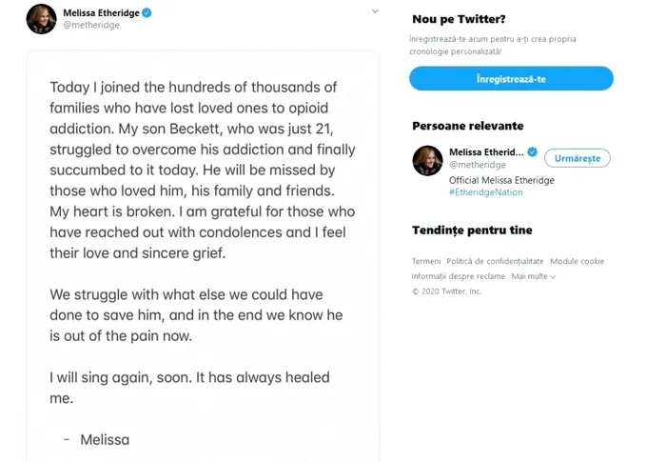666x462 pixels.
Task: Click the verified badge under Persoane relevante
Action: coord(533,152)
